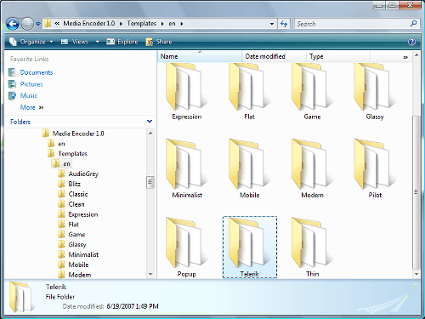Select Blitz in folder tree
Viewport: 425px width, 319px height.
(x=75, y=184)
